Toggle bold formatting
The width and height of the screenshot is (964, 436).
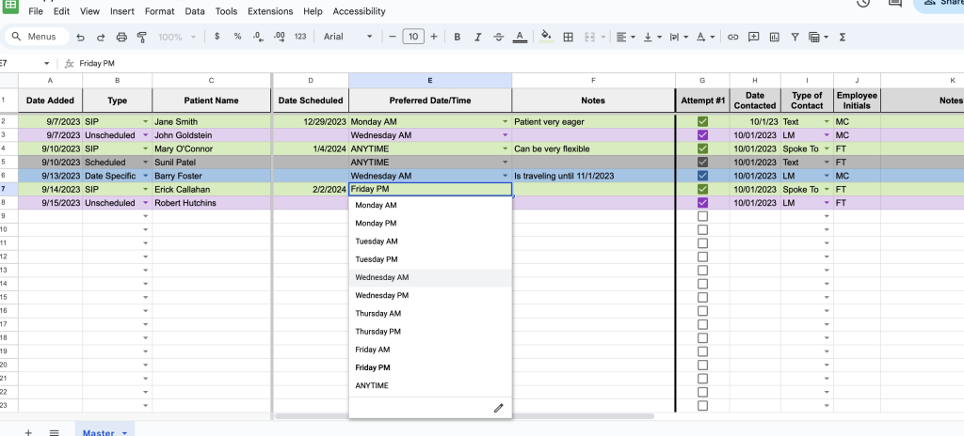(x=457, y=37)
